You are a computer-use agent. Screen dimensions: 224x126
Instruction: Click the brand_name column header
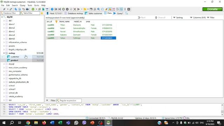point(64,22)
